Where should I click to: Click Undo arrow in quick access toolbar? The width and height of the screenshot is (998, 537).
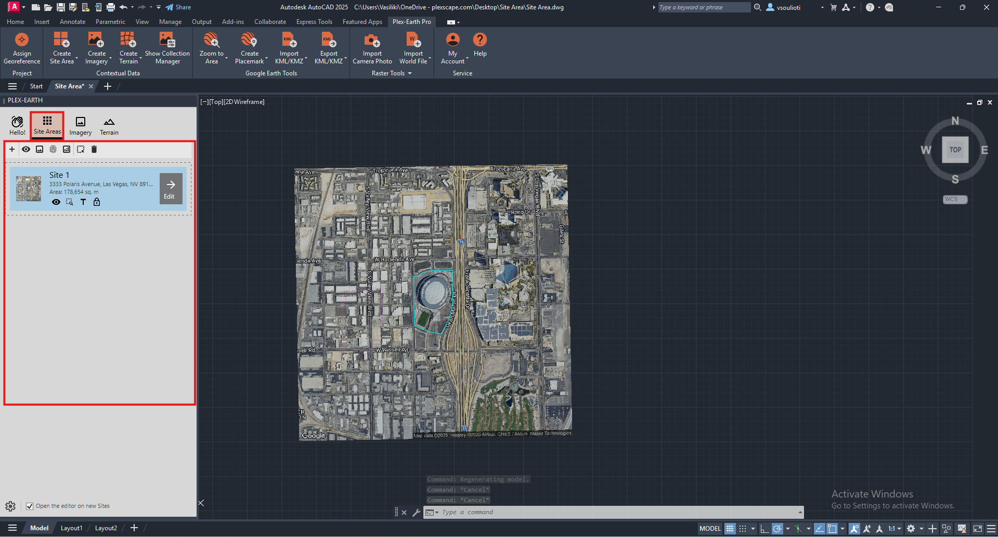(123, 7)
